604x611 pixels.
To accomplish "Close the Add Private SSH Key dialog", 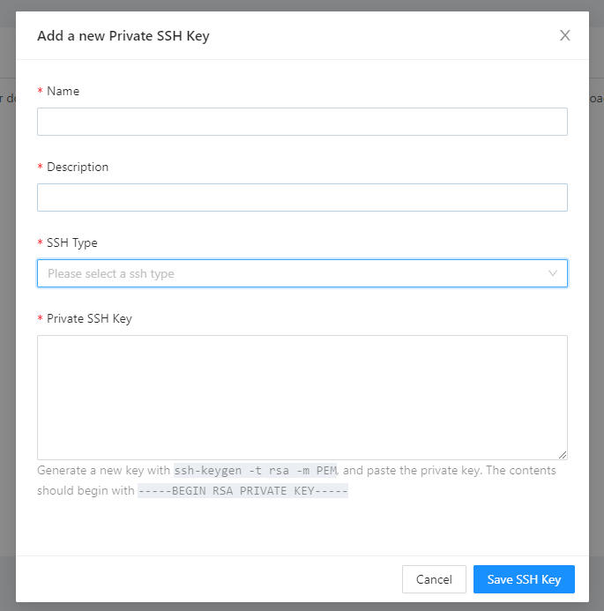I will click(x=565, y=35).
